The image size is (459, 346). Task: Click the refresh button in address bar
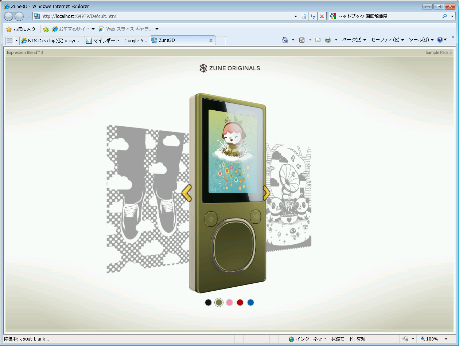(312, 16)
